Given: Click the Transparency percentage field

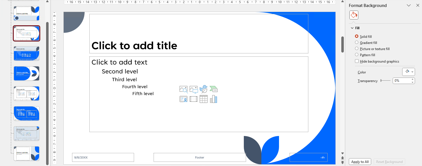Looking at the screenshot, I should tap(402, 81).
